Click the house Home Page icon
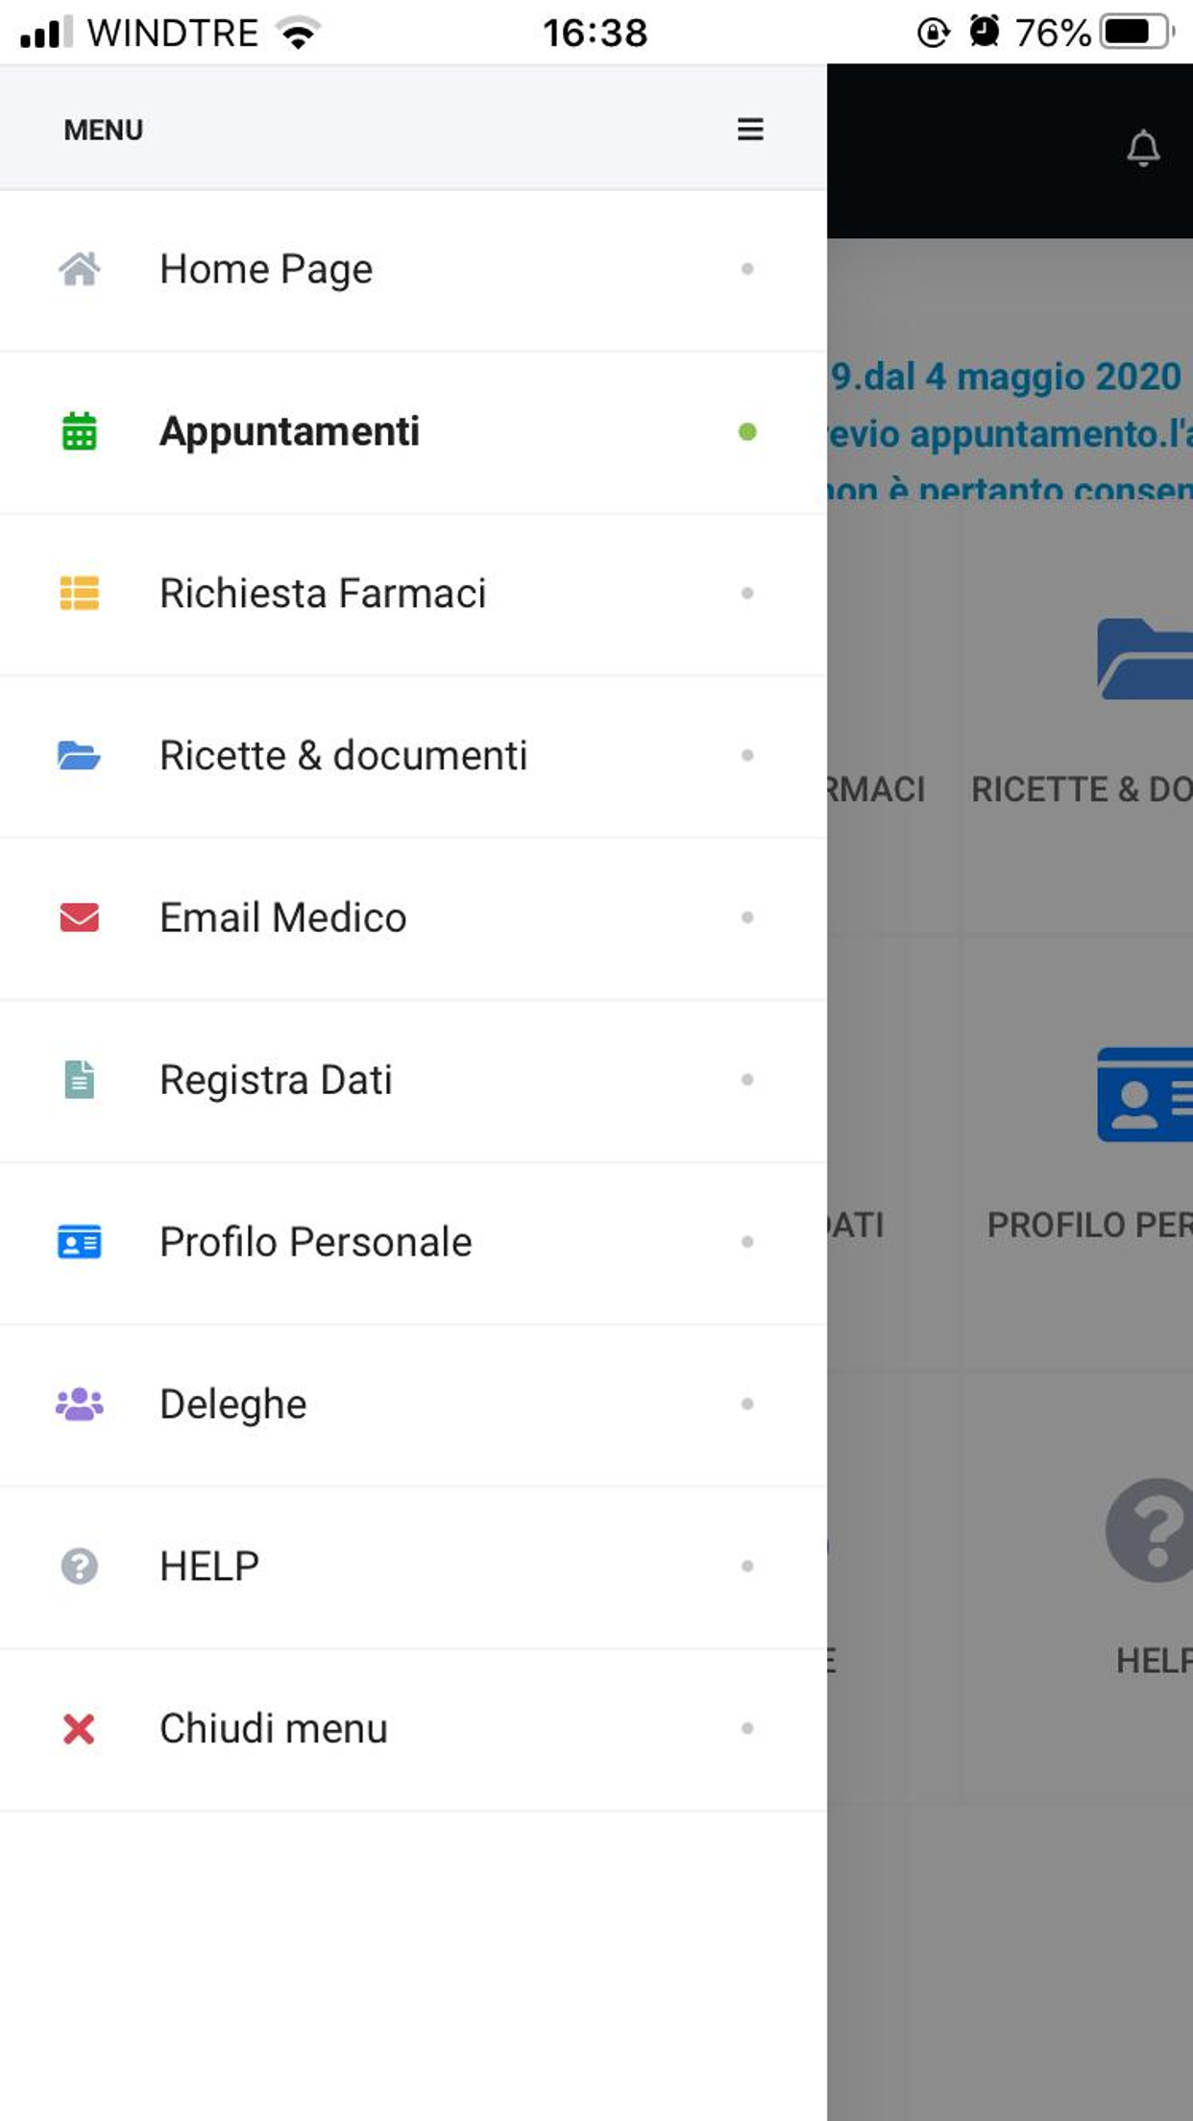1193x2121 pixels. 79,269
